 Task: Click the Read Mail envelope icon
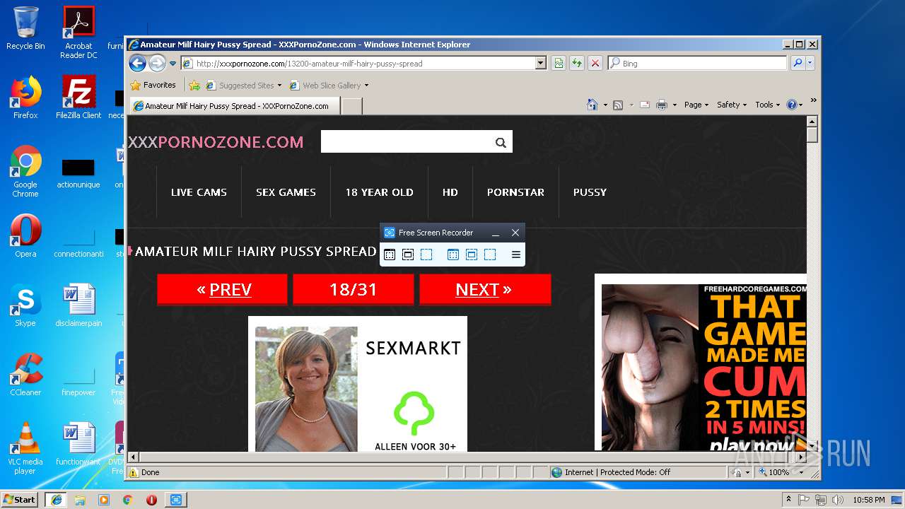point(645,105)
